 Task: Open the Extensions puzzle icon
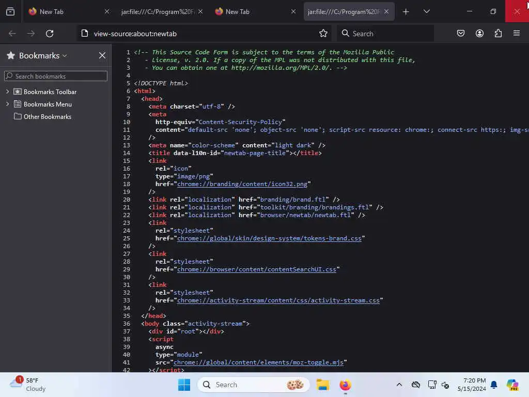click(x=498, y=34)
